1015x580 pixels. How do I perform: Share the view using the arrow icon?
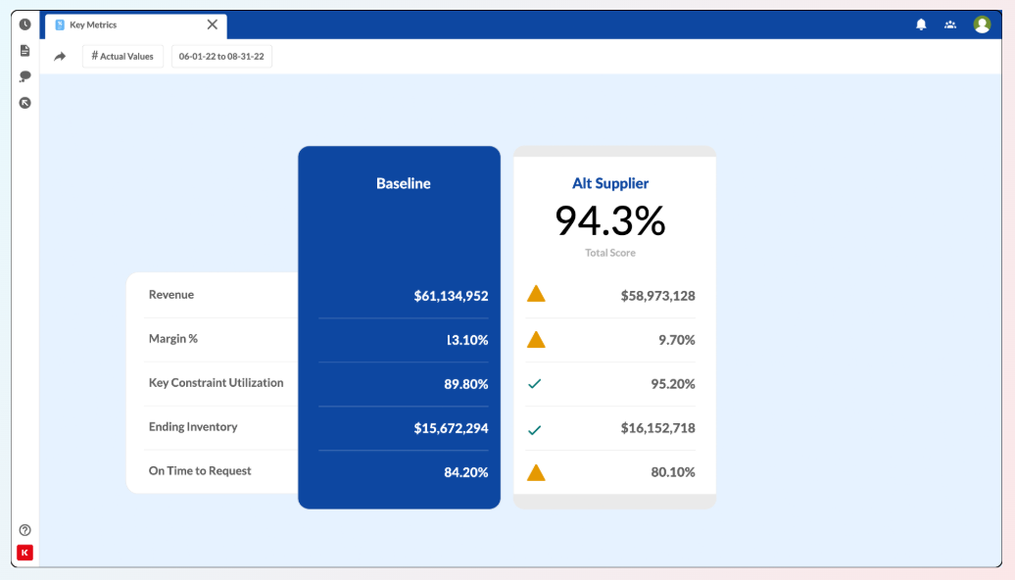(59, 56)
